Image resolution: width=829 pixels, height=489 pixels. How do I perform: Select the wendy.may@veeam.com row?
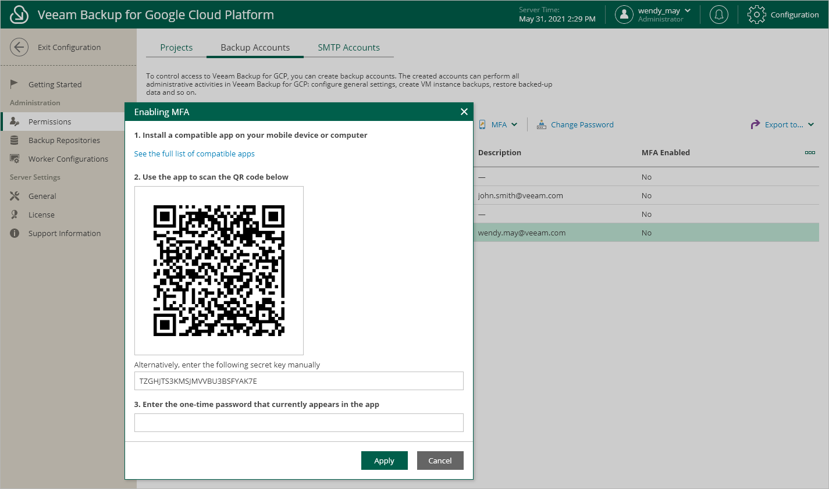[646, 233]
